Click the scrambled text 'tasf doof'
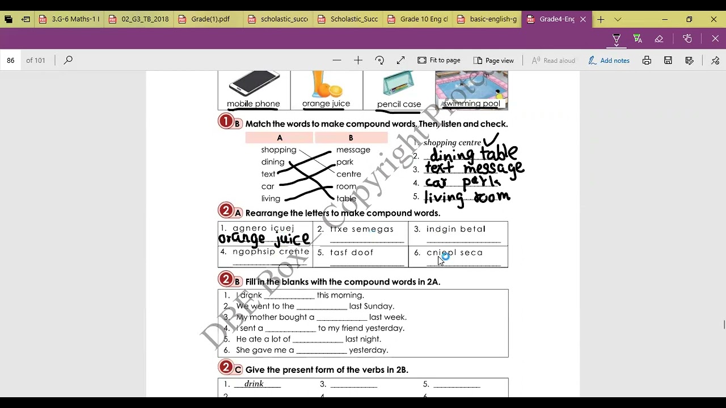726x408 pixels. coord(352,253)
